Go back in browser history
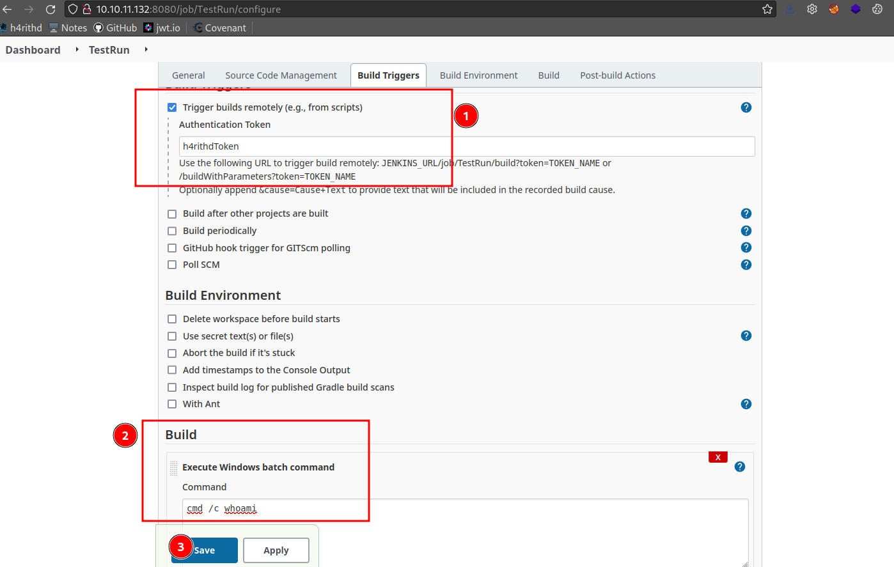The height and width of the screenshot is (567, 894). pos(8,9)
